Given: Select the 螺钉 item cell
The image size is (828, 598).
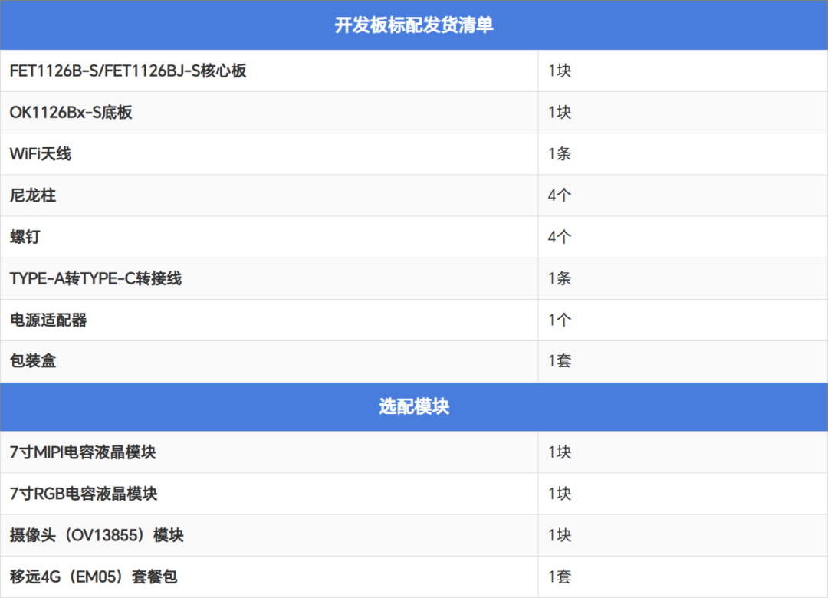Looking at the screenshot, I should (25, 237).
